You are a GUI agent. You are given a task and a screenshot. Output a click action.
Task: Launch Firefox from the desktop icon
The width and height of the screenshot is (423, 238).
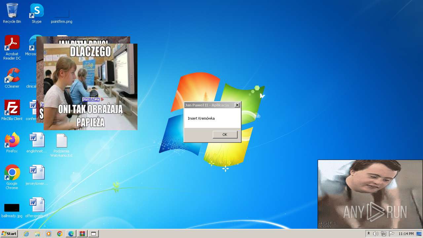pyautogui.click(x=12, y=142)
